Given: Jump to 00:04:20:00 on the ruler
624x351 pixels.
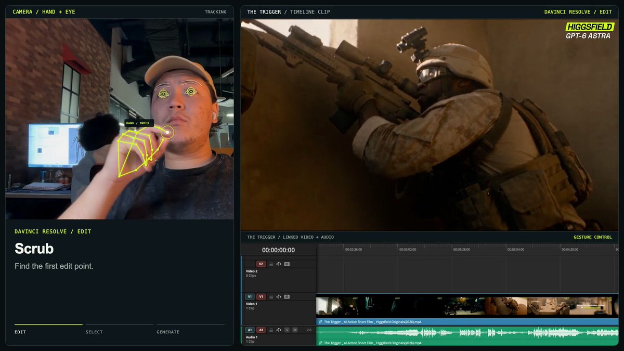Looking at the screenshot, I should point(570,249).
